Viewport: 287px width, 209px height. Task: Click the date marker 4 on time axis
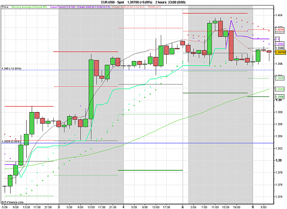pyautogui.click(x=124, y=207)
